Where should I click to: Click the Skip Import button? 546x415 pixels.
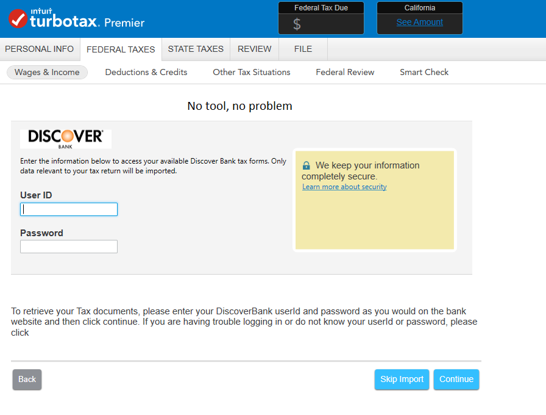click(x=402, y=380)
